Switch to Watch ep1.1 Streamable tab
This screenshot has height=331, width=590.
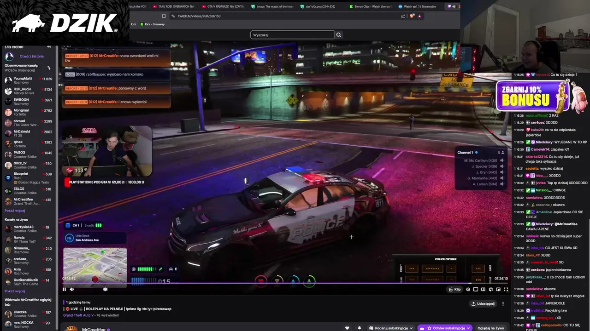tap(419, 6)
